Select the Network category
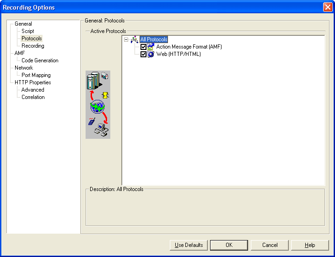335x257 pixels. [24, 68]
